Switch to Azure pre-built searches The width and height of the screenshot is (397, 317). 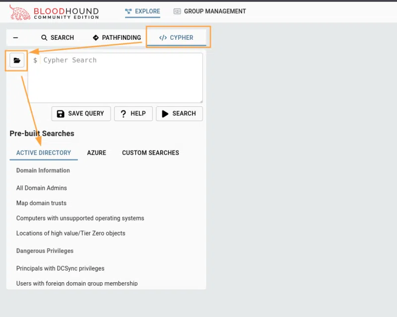pyautogui.click(x=96, y=153)
